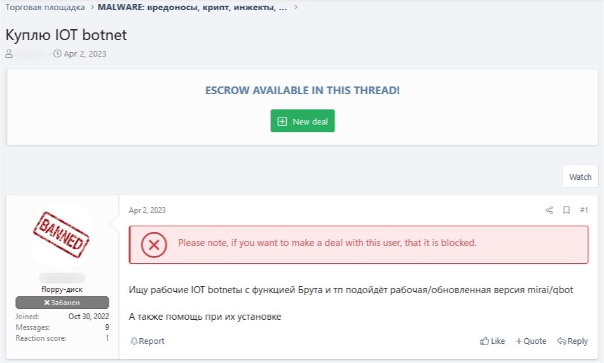Share this post via the share icon
This screenshot has height=363, width=604.
pos(549,210)
